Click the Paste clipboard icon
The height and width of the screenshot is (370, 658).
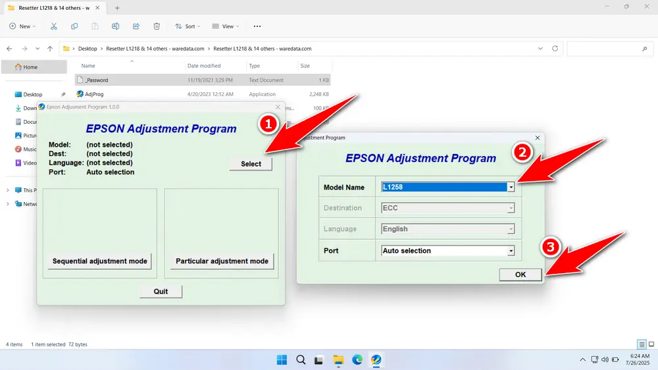tap(95, 26)
